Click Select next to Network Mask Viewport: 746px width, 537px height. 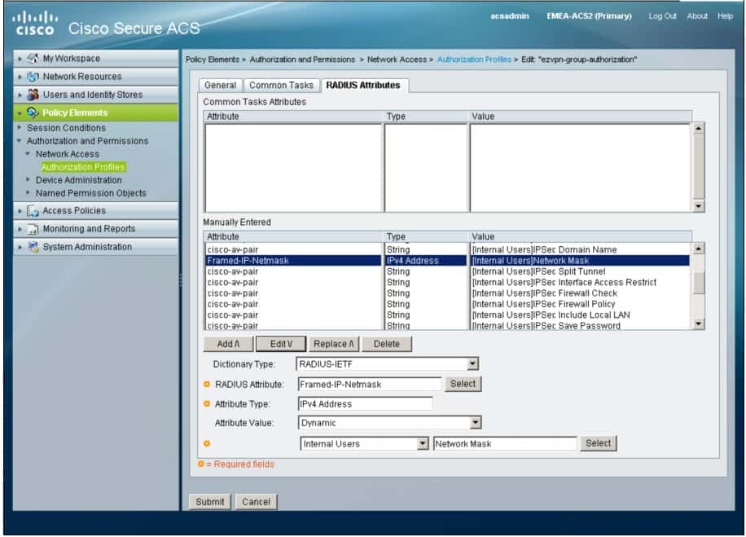tap(598, 443)
